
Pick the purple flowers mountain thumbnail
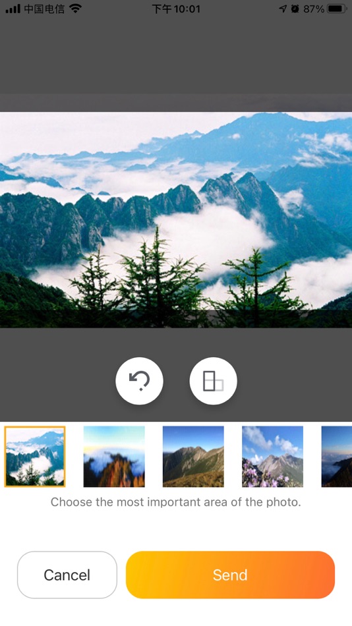point(272,457)
